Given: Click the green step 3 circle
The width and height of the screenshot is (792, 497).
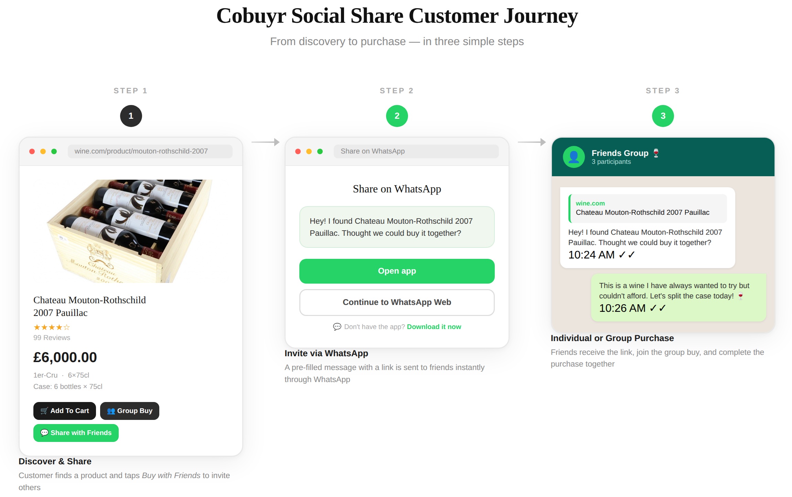Looking at the screenshot, I should tap(663, 116).
